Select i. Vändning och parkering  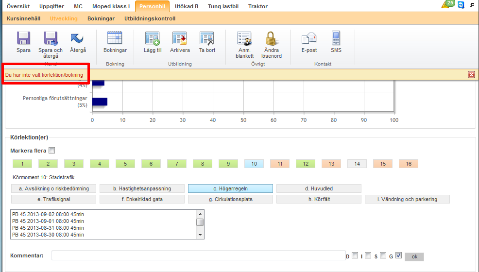(x=407, y=199)
